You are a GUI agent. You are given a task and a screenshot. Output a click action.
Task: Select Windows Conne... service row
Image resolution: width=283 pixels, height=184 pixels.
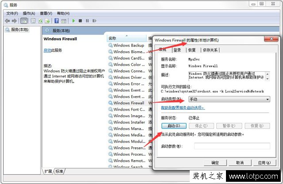(x=129, y=71)
